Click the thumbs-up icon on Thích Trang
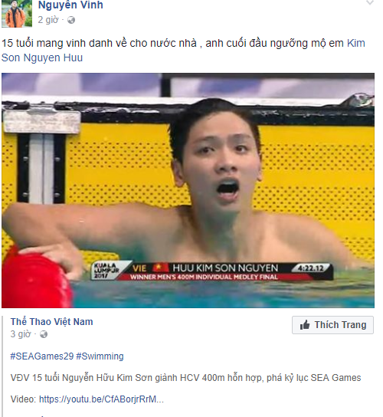Screen dimensions: 383x417 tap(305, 325)
